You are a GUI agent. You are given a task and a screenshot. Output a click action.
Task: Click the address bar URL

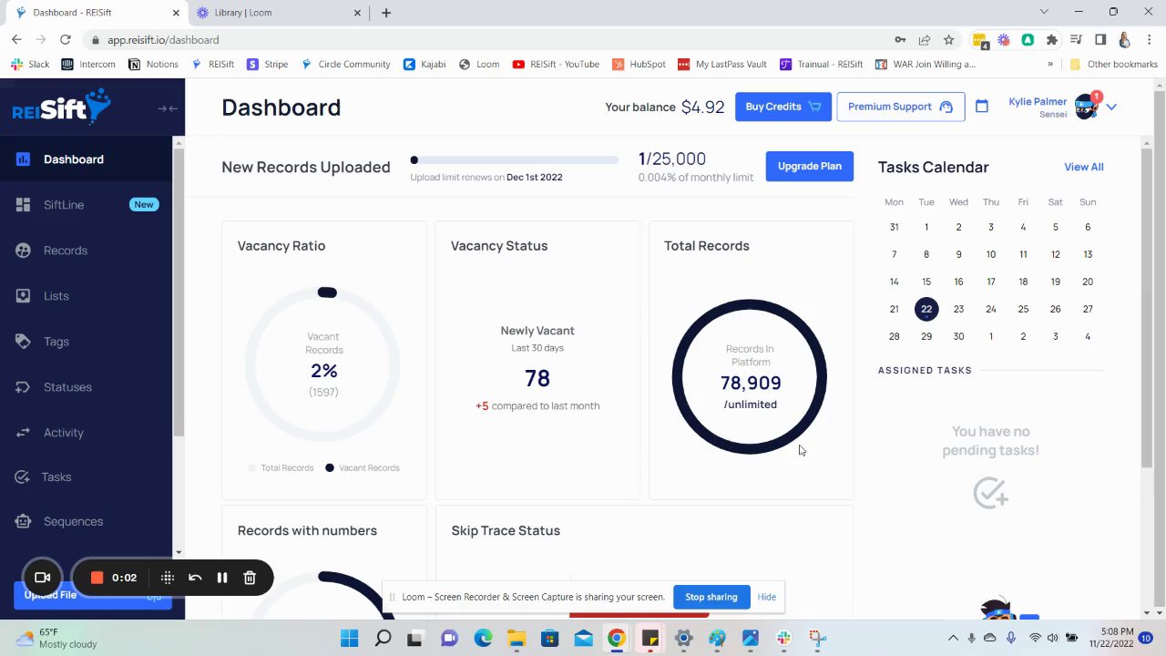point(162,40)
